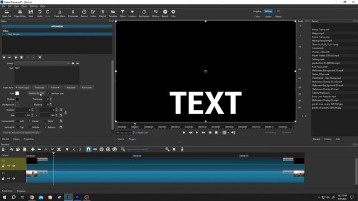Open the Preset dropdown
Viewport: 358px width, 201px height.
coord(42,63)
